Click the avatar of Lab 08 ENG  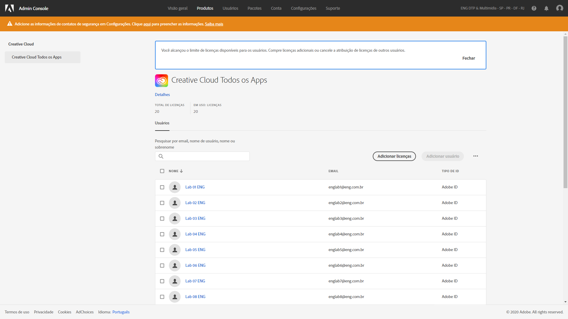(175, 297)
